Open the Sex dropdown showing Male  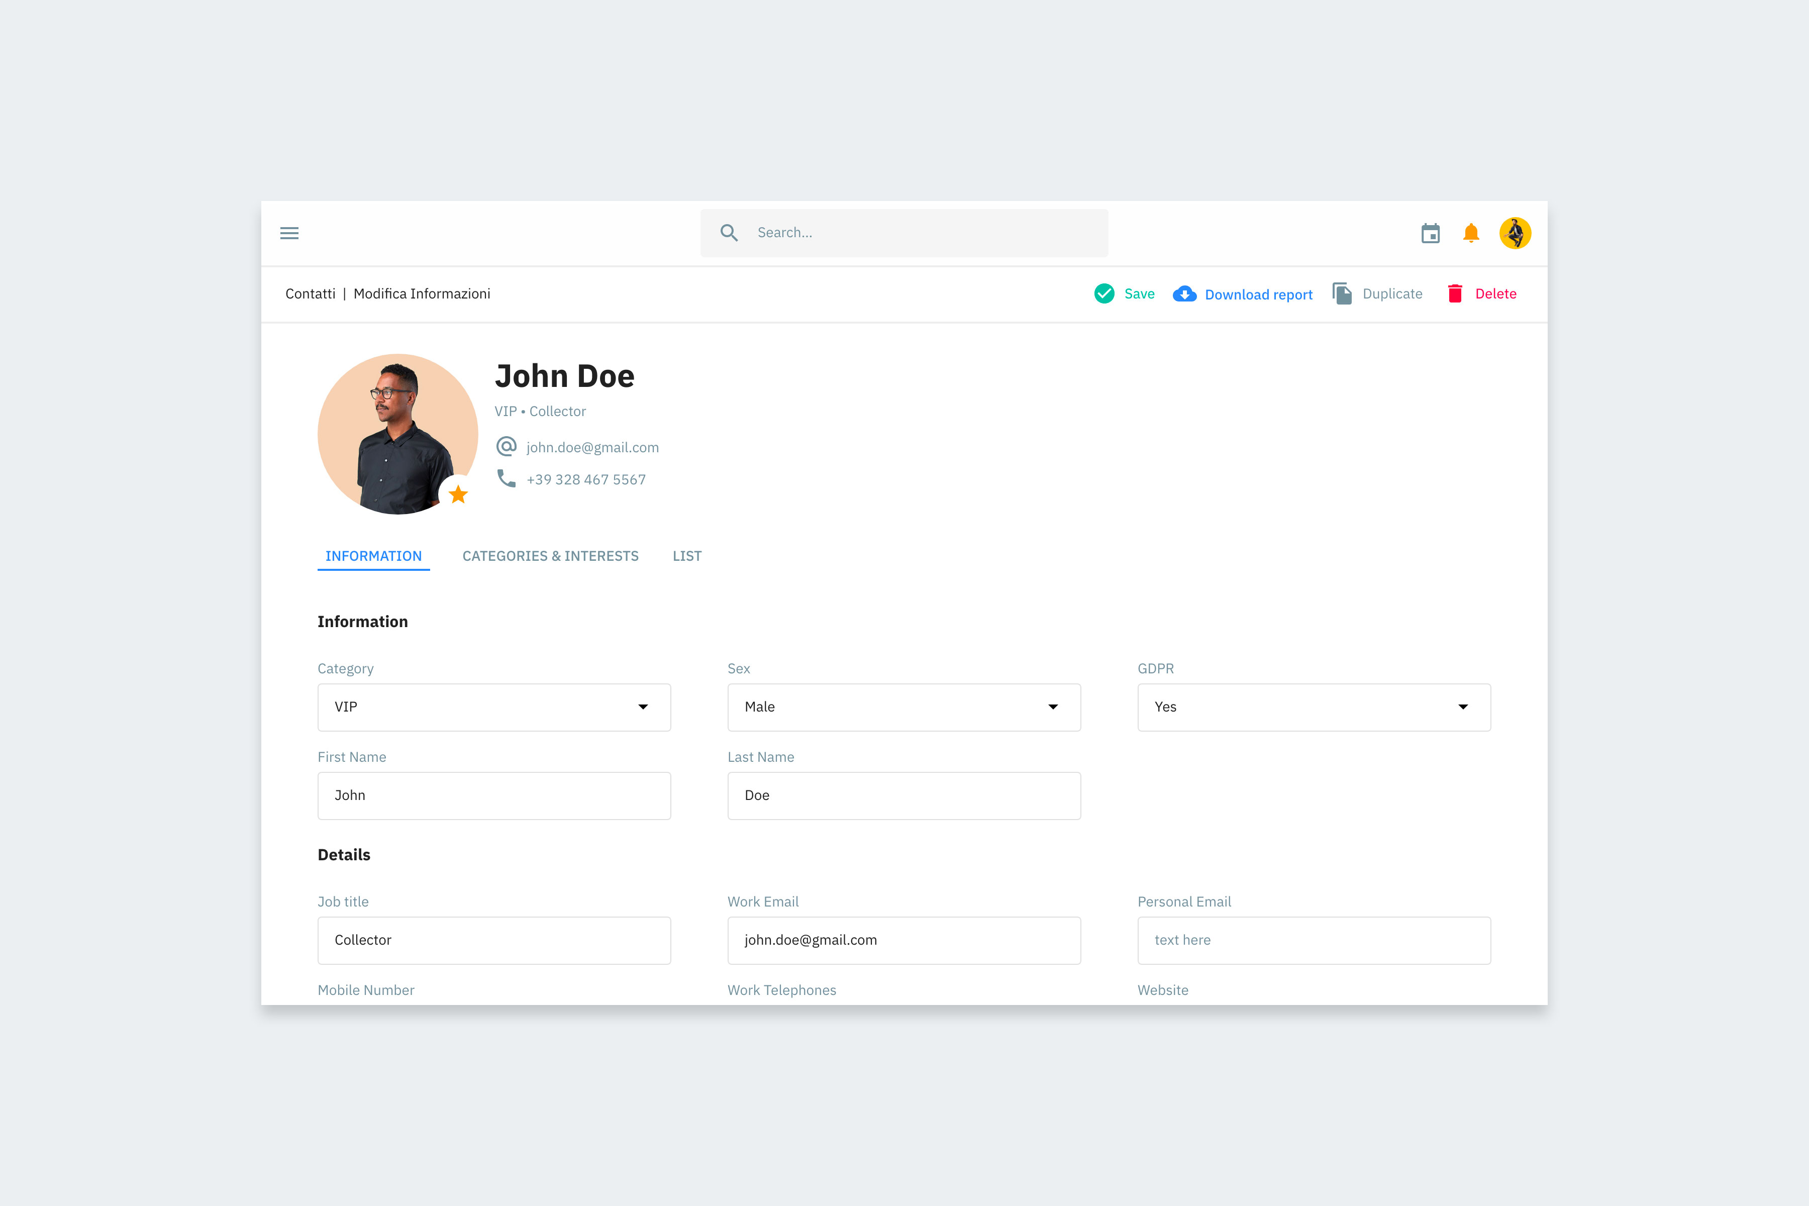click(x=903, y=707)
